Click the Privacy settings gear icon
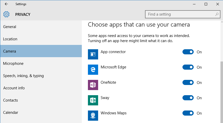The width and height of the screenshot is (223, 123). [6, 14]
